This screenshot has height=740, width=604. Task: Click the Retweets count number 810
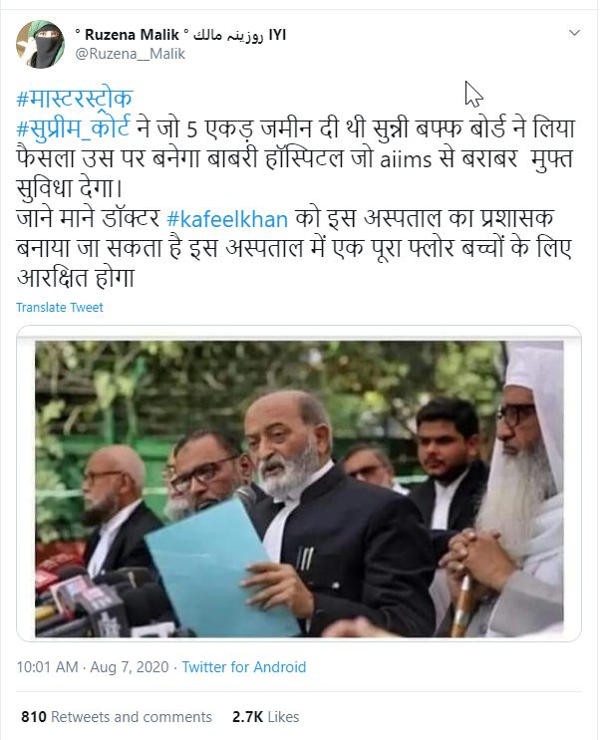pos(34,717)
